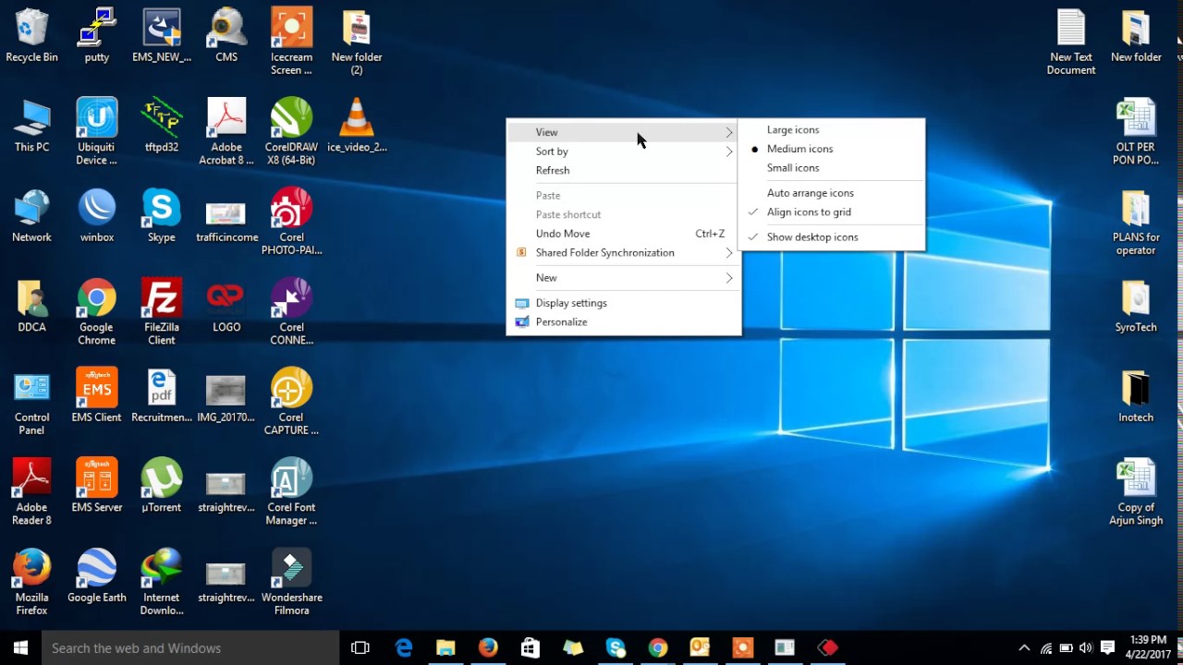Expand the Sort by submenu

(623, 151)
